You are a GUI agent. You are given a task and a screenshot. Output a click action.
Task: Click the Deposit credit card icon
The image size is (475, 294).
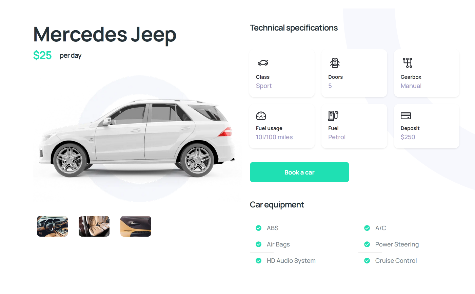point(406,116)
